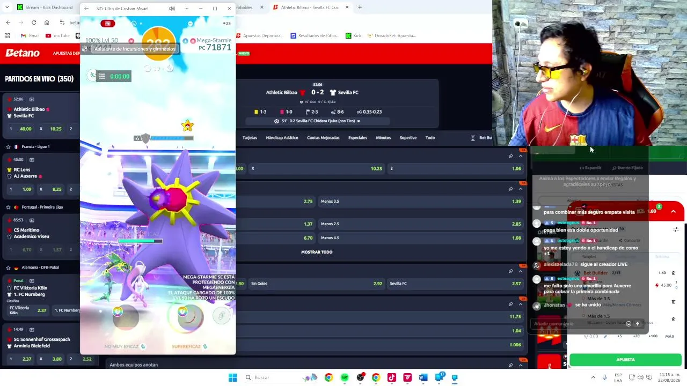Open the Resultados de fútbol bookmark
Screen dimensions: 687x386
[316, 35]
